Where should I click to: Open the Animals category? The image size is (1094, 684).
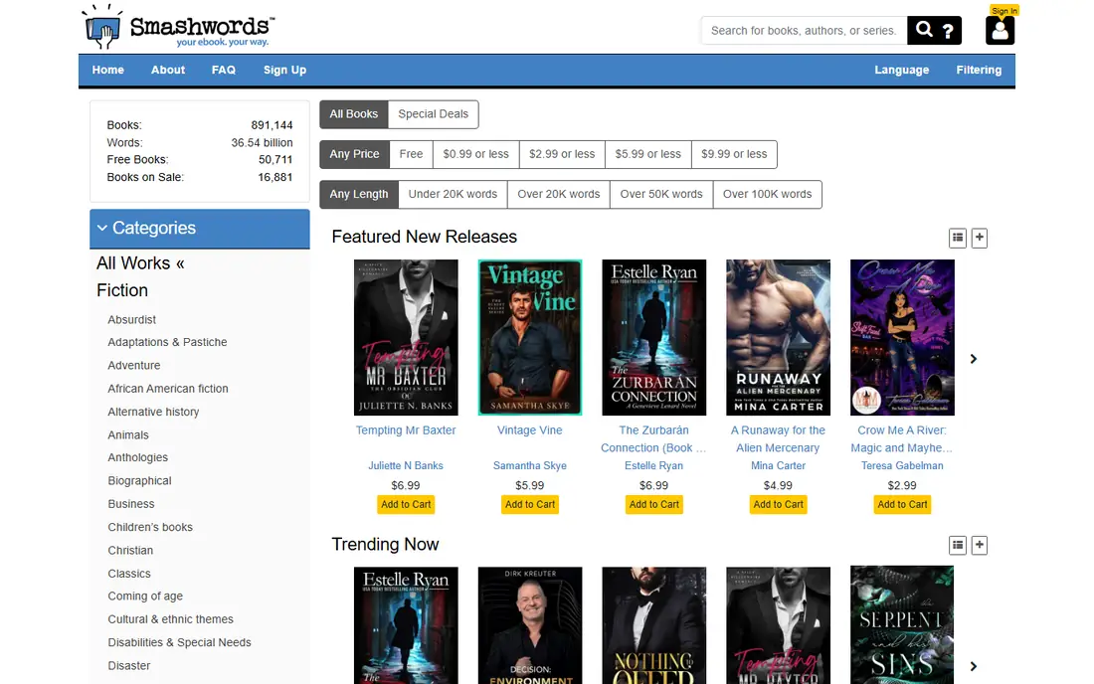click(128, 435)
